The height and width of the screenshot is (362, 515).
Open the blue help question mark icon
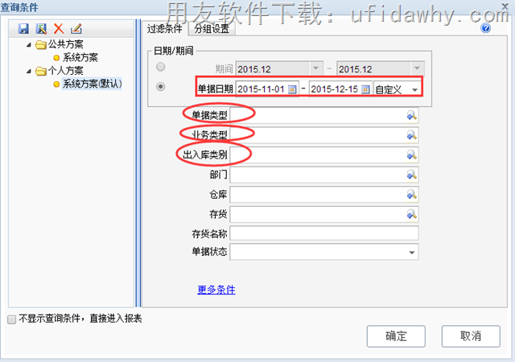click(486, 28)
